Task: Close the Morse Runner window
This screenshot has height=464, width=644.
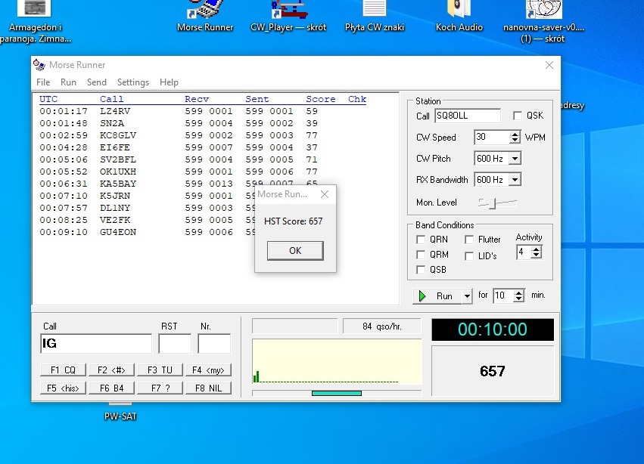Action: (x=549, y=65)
